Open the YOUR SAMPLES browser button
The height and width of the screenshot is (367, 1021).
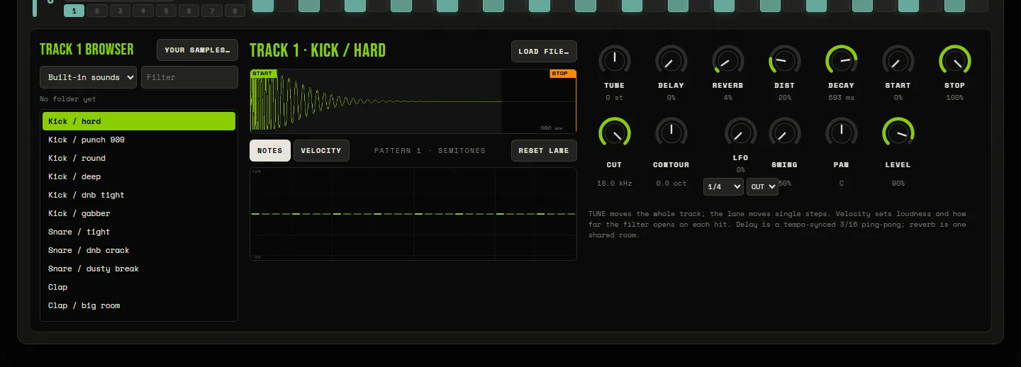[x=197, y=50]
